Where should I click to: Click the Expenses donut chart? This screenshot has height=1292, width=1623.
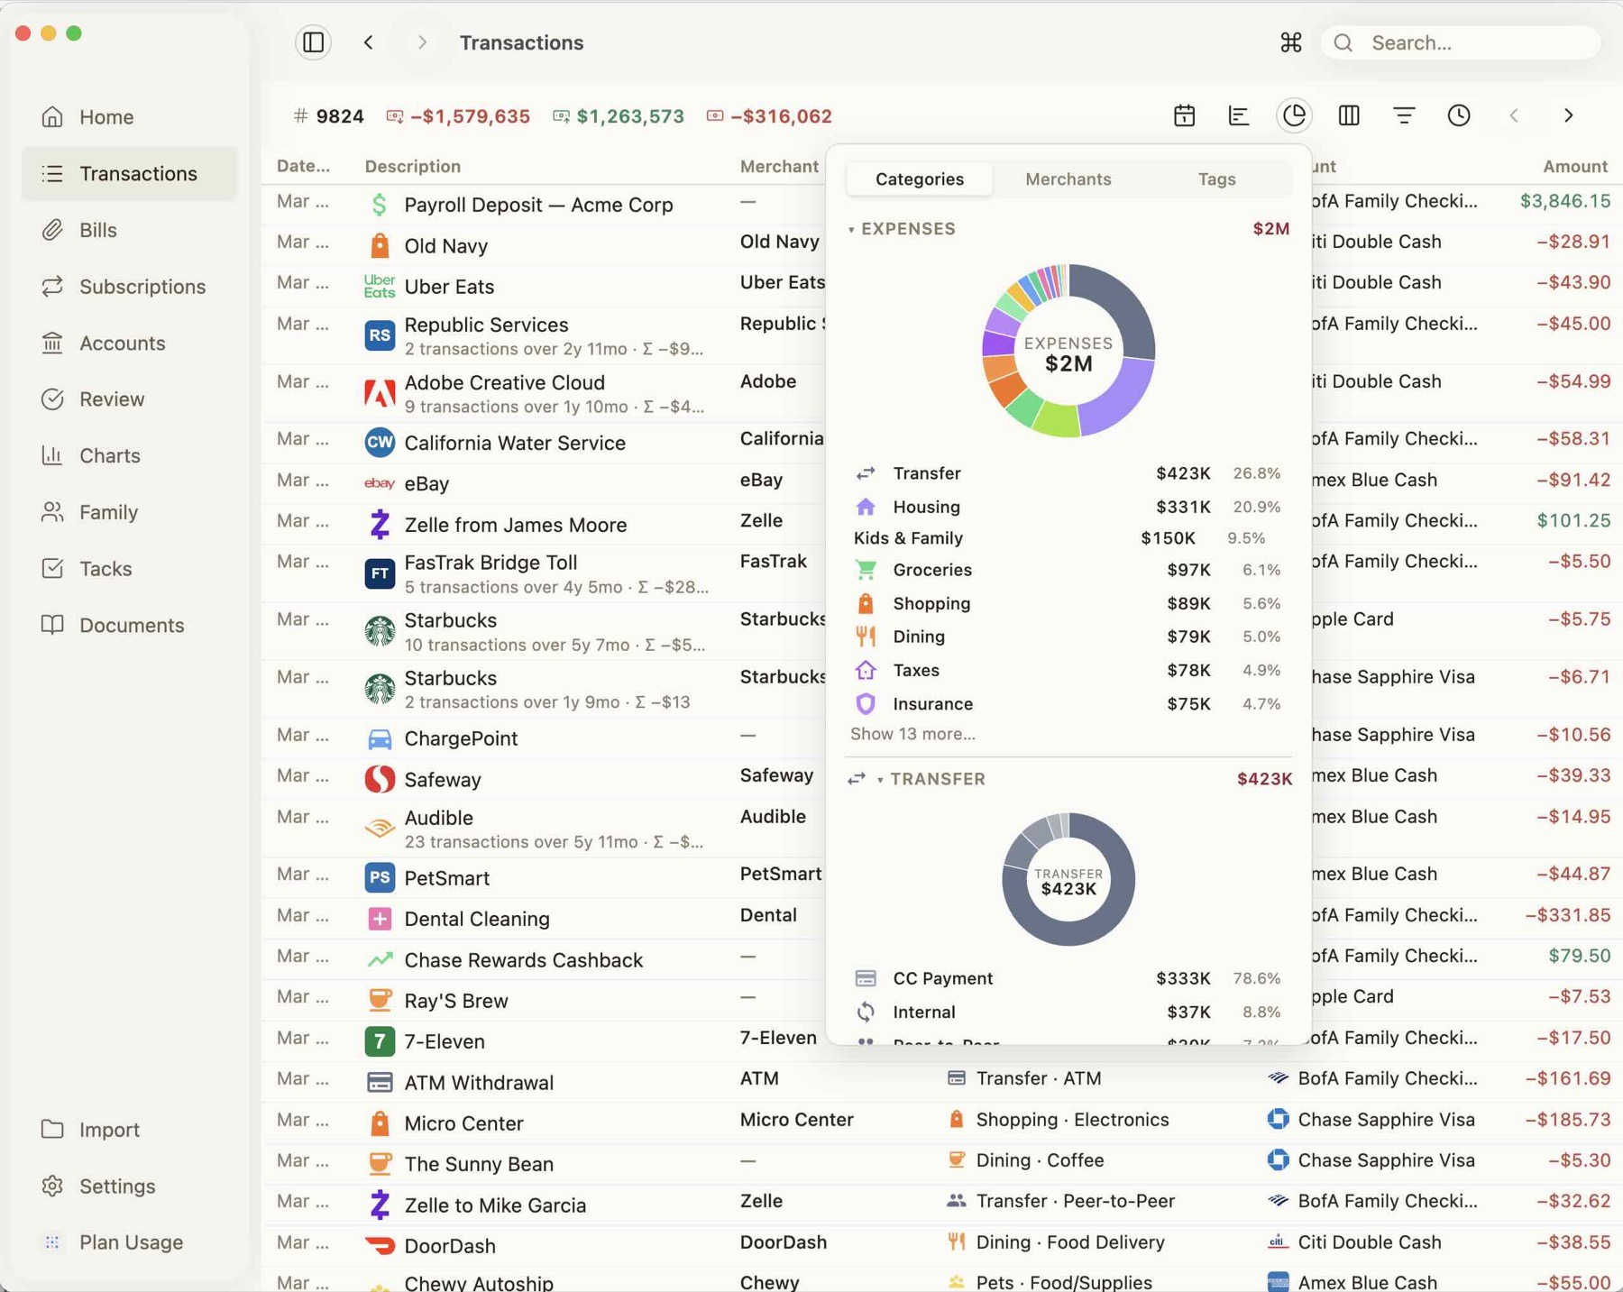pos(1068,351)
